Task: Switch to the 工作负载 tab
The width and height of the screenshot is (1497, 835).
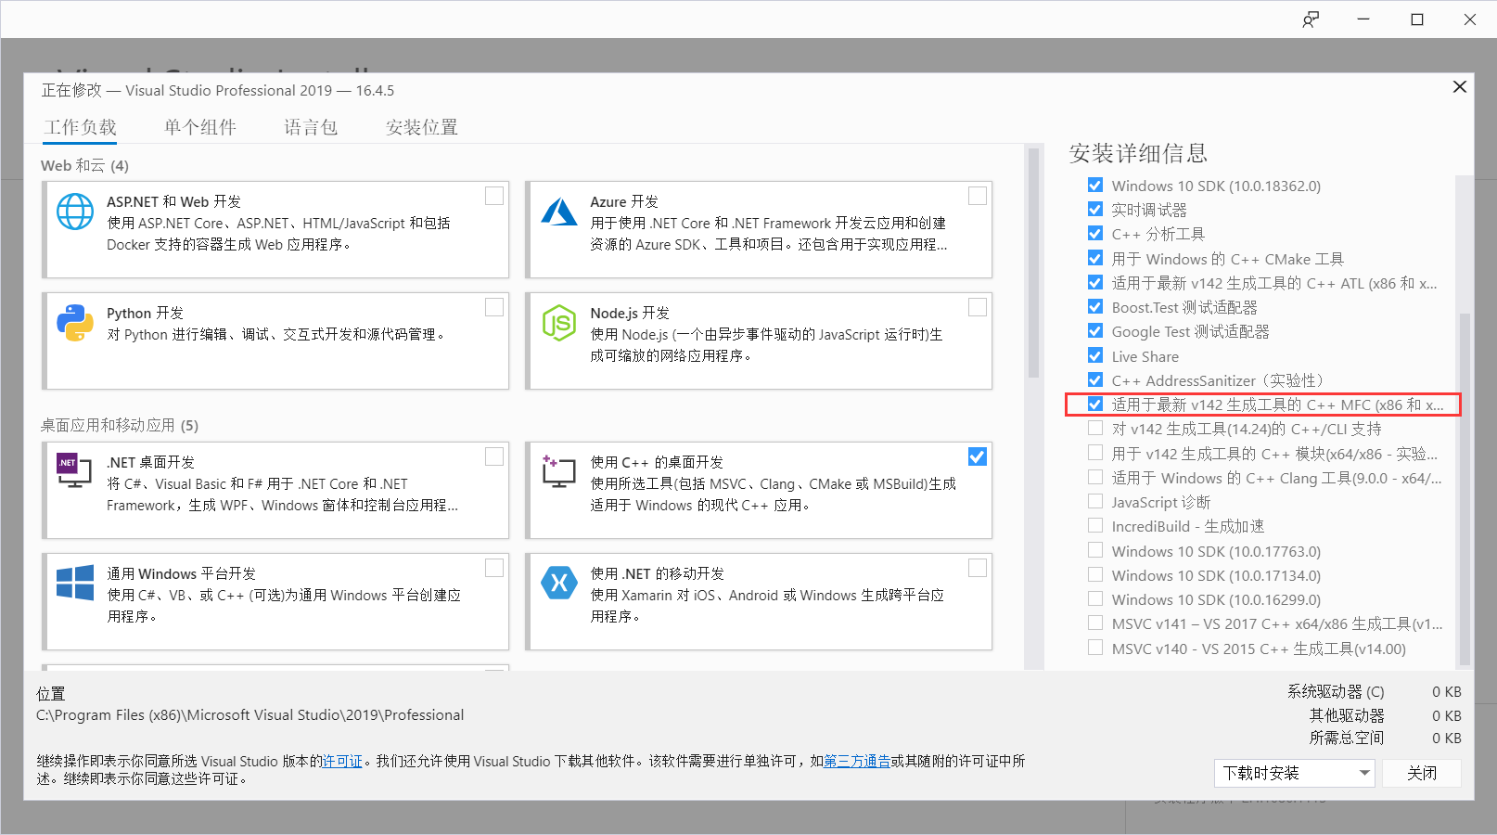Action: click(x=80, y=127)
